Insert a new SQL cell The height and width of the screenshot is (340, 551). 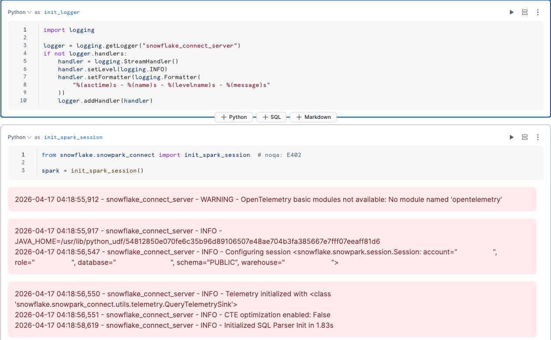(271, 117)
